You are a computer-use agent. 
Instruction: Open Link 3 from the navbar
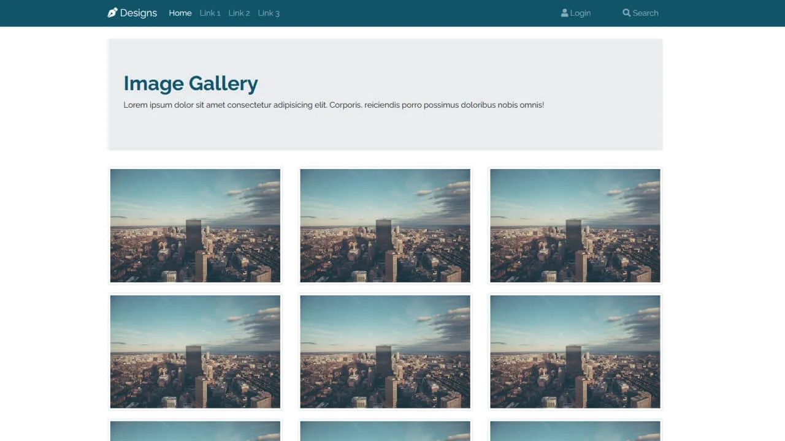click(x=269, y=13)
